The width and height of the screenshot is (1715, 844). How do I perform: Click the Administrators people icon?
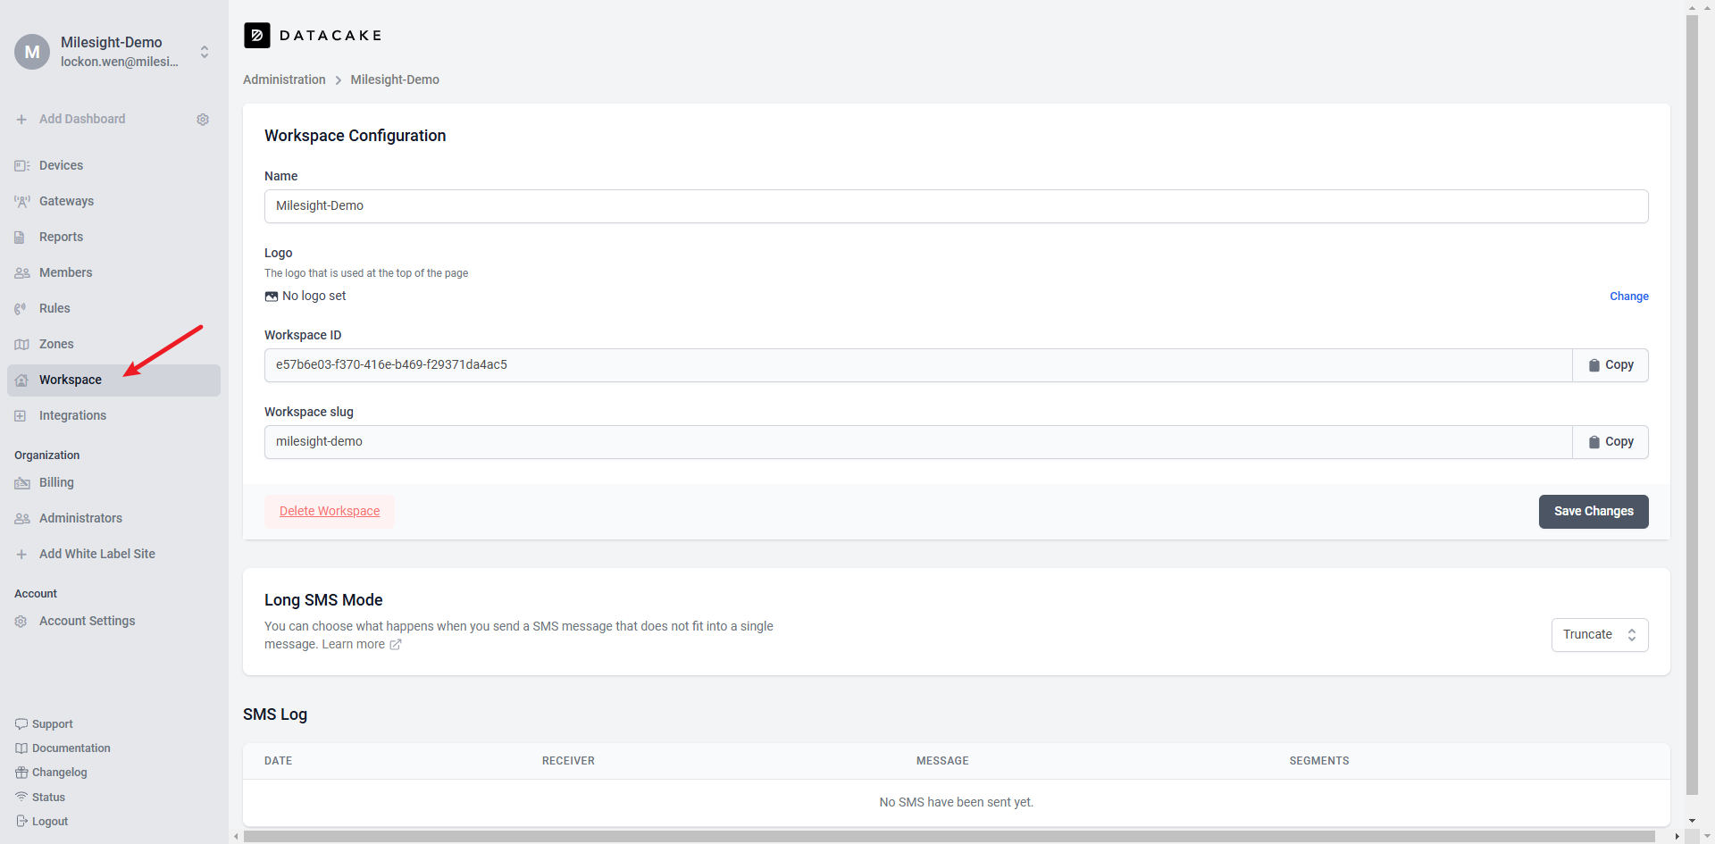[x=21, y=518]
